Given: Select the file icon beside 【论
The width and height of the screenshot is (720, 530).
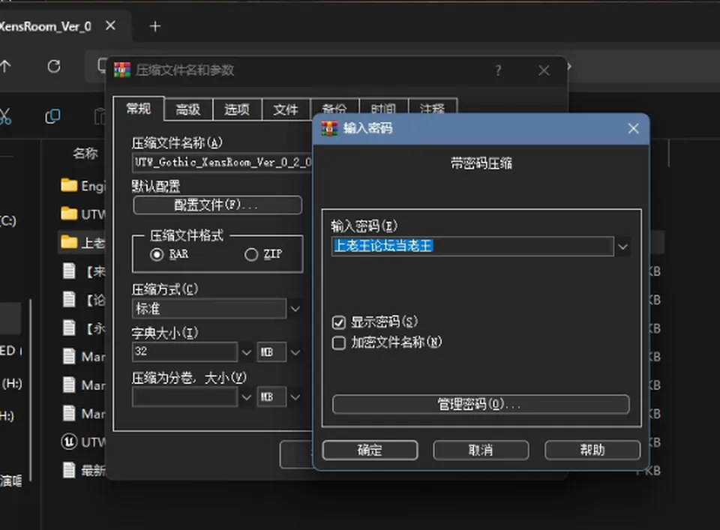Looking at the screenshot, I should (x=69, y=299).
